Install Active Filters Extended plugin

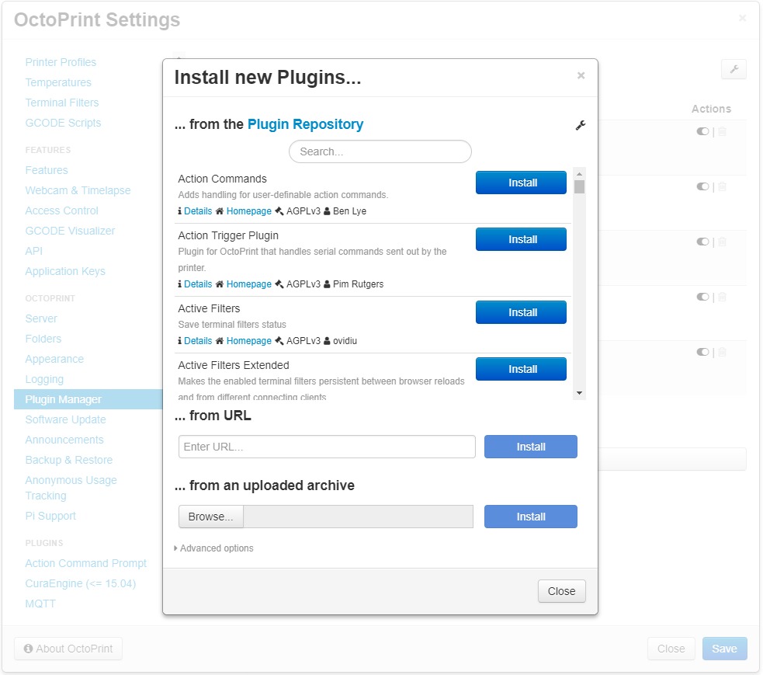pos(521,369)
